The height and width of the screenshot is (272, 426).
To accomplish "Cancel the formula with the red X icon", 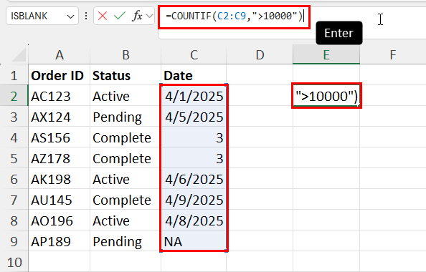I will click(103, 16).
